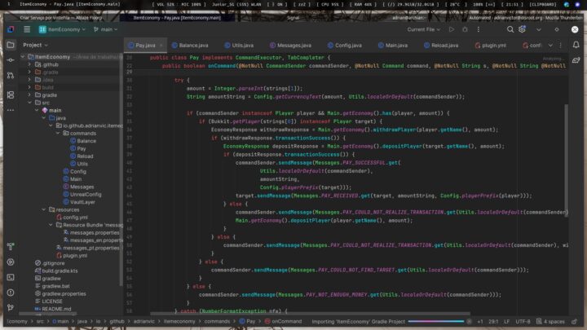This screenshot has width=587, height=330.
Task: Show hidden editor tabs dropdown chevron
Action: pyautogui.click(x=552, y=45)
